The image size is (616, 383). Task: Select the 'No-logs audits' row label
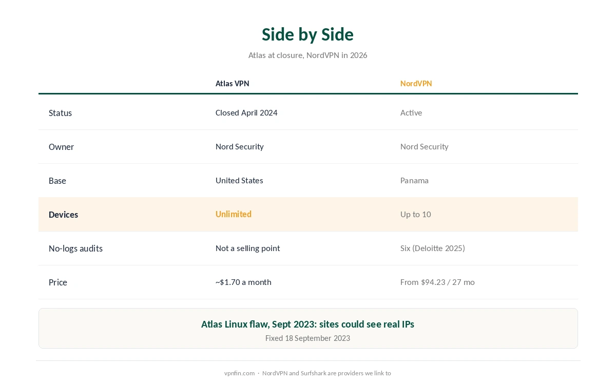click(75, 248)
